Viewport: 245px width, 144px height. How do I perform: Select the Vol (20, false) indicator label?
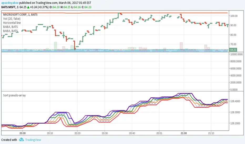pyautogui.click(x=12, y=19)
